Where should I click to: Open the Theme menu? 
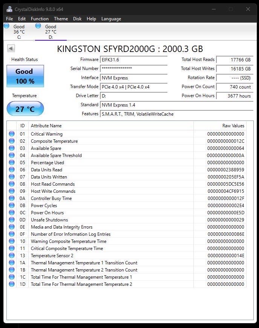[x=61, y=18]
